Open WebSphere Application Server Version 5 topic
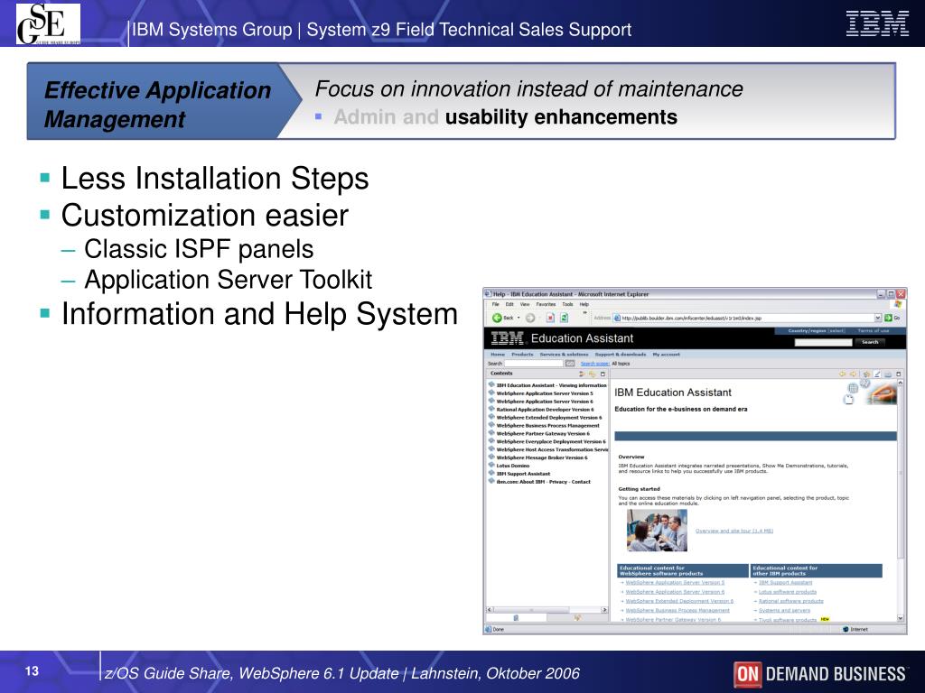The image size is (925, 693). click(x=545, y=393)
